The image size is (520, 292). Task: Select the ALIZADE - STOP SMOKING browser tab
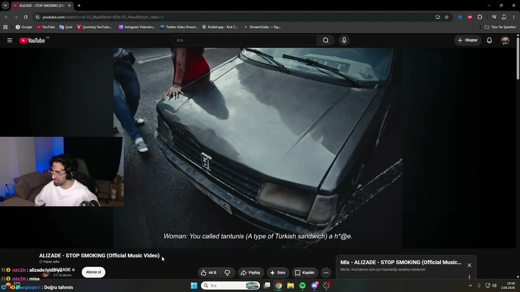pos(42,6)
